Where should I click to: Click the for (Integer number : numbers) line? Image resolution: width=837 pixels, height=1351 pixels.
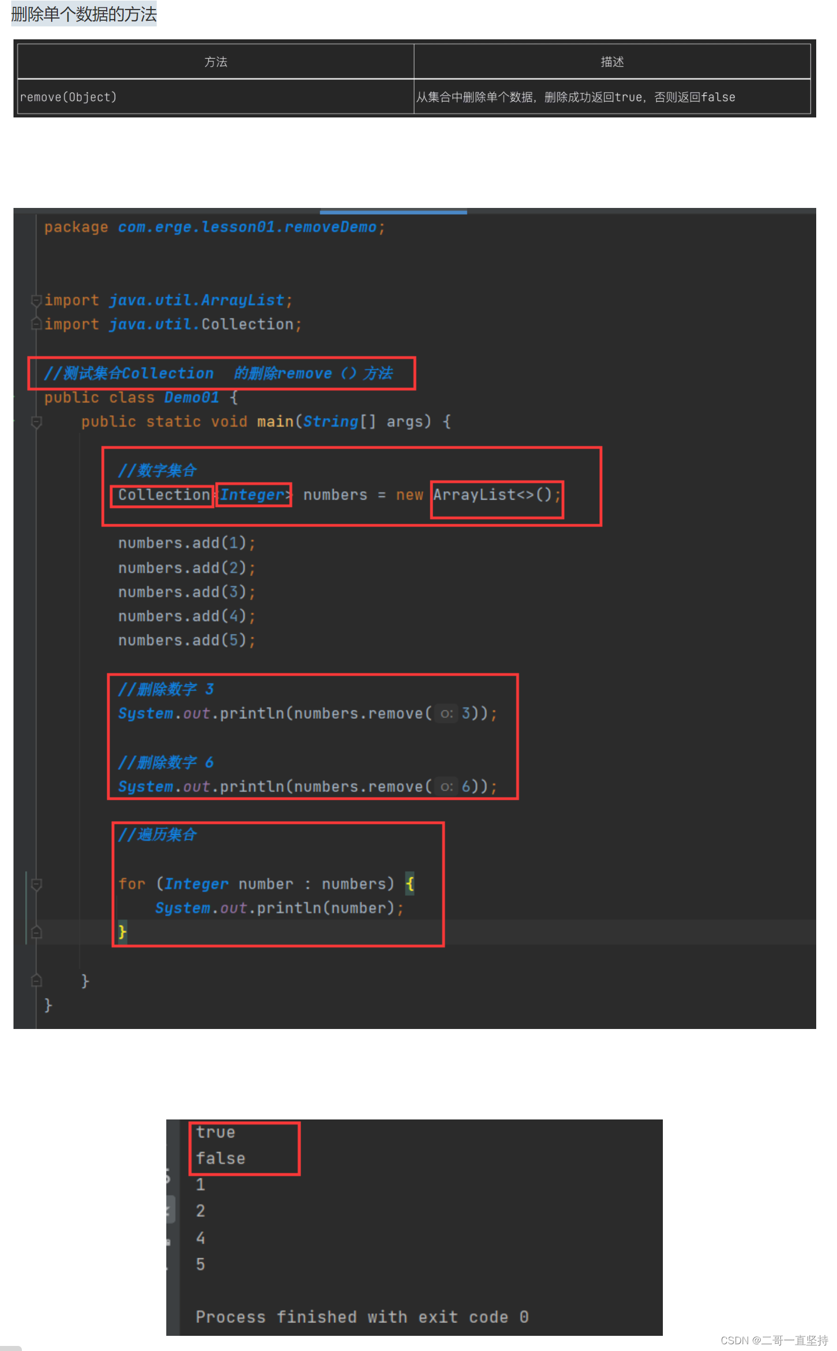click(x=266, y=883)
